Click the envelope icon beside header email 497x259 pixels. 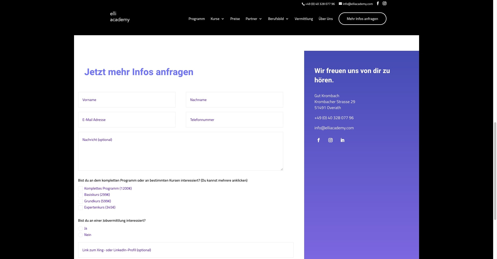340,4
